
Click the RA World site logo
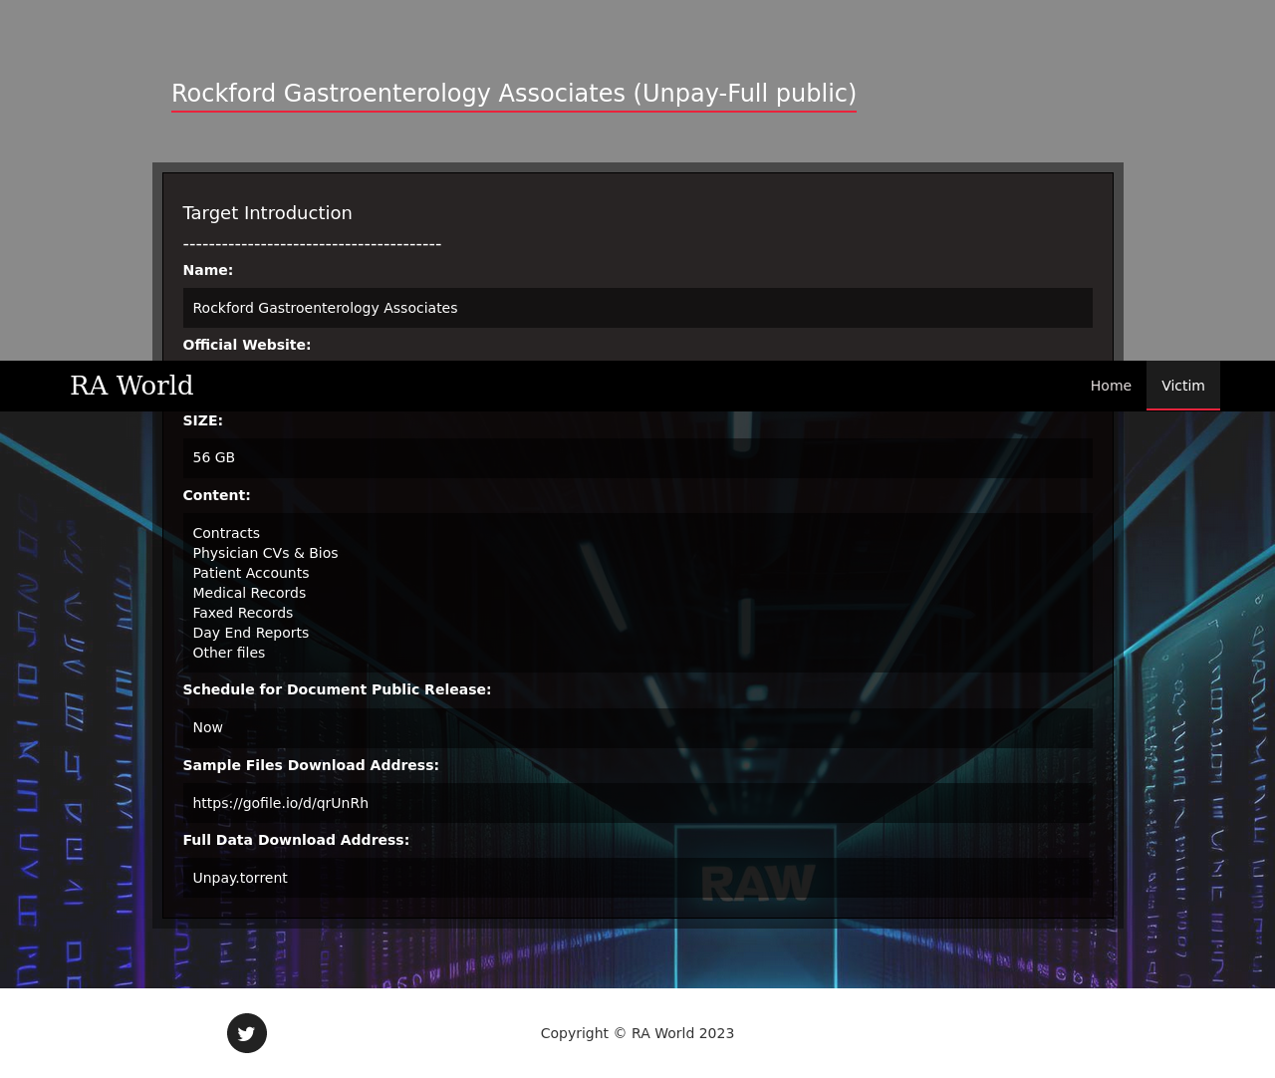131,386
